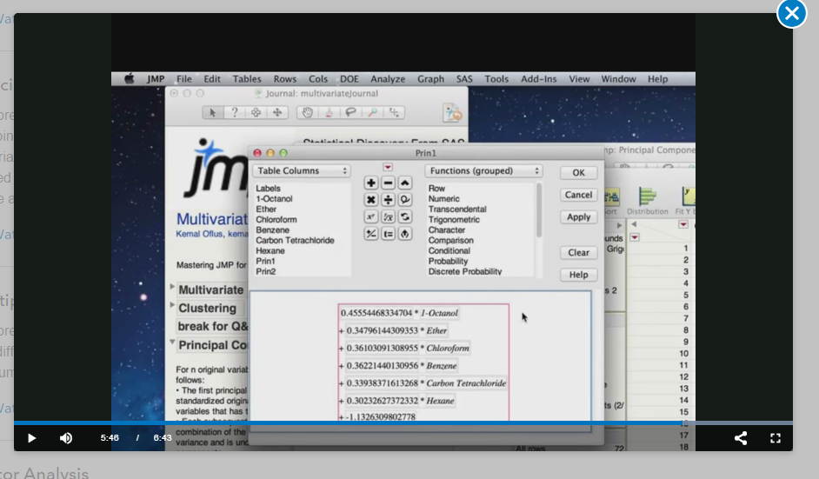
Task: Select Carbon Tetrachloride column
Action: [x=295, y=241]
